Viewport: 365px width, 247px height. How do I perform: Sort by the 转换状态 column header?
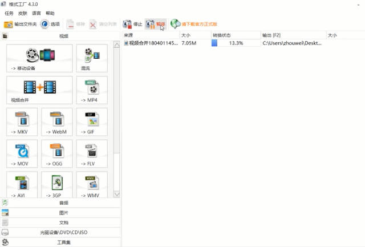tap(236, 35)
